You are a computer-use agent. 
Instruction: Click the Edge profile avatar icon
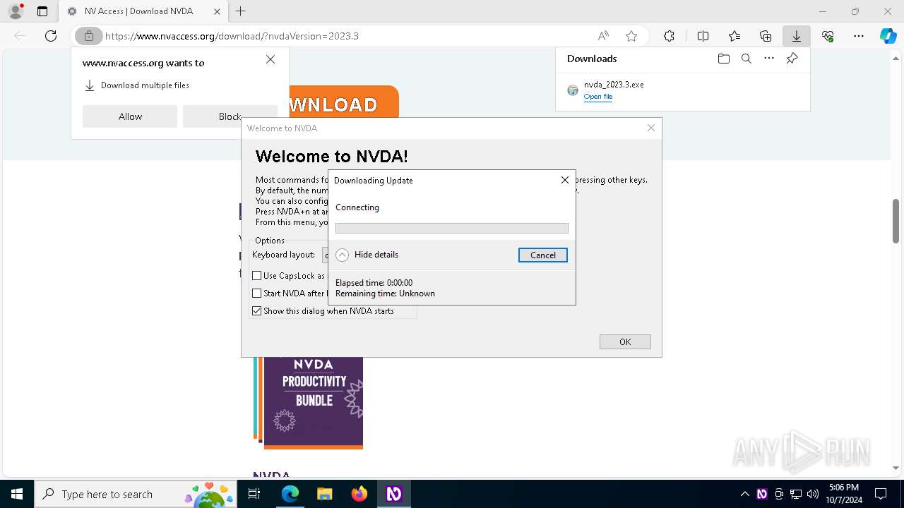click(x=16, y=11)
